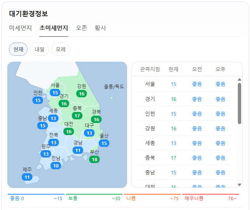
Task: Click the 매우나쁨 legend label
Action: [x=194, y=198]
